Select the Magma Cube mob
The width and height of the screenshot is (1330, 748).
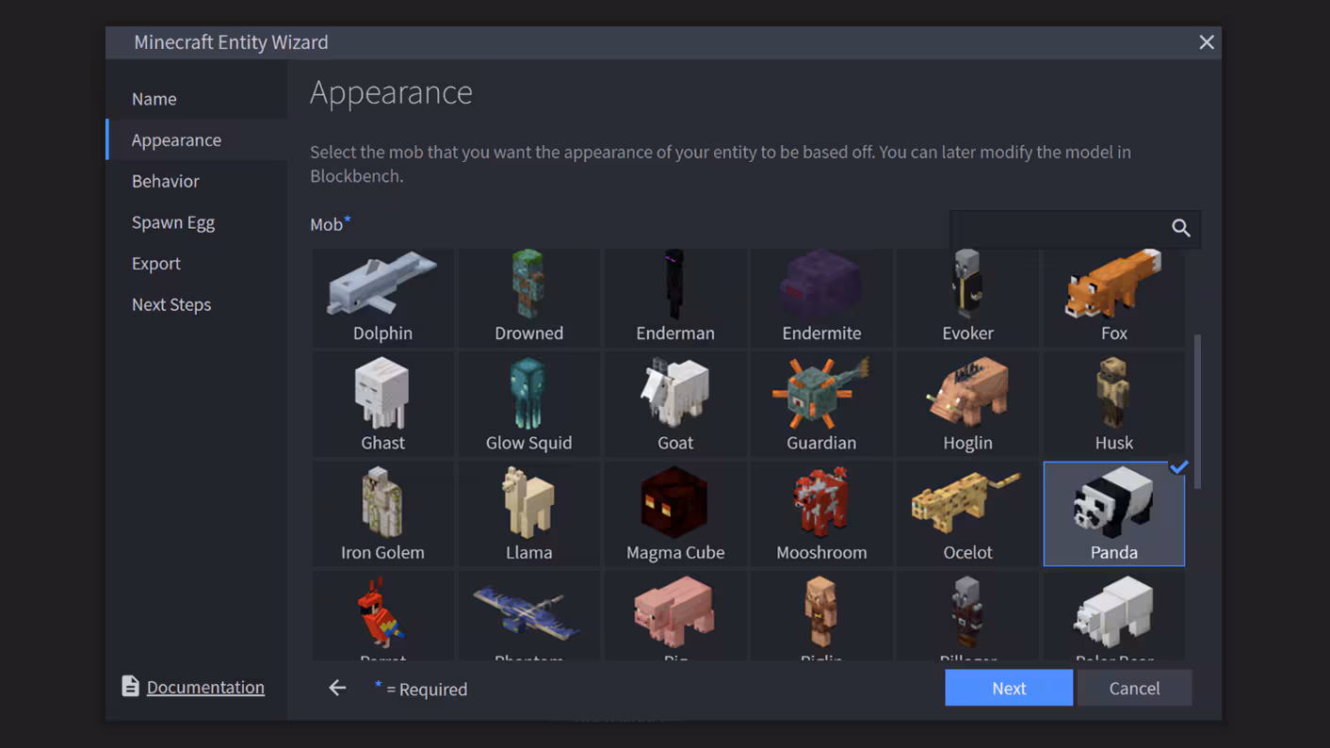click(675, 513)
